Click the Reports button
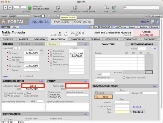The image size is (163, 123). (154, 27)
